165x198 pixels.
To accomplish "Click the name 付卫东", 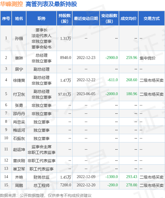I will pos(19,94).
